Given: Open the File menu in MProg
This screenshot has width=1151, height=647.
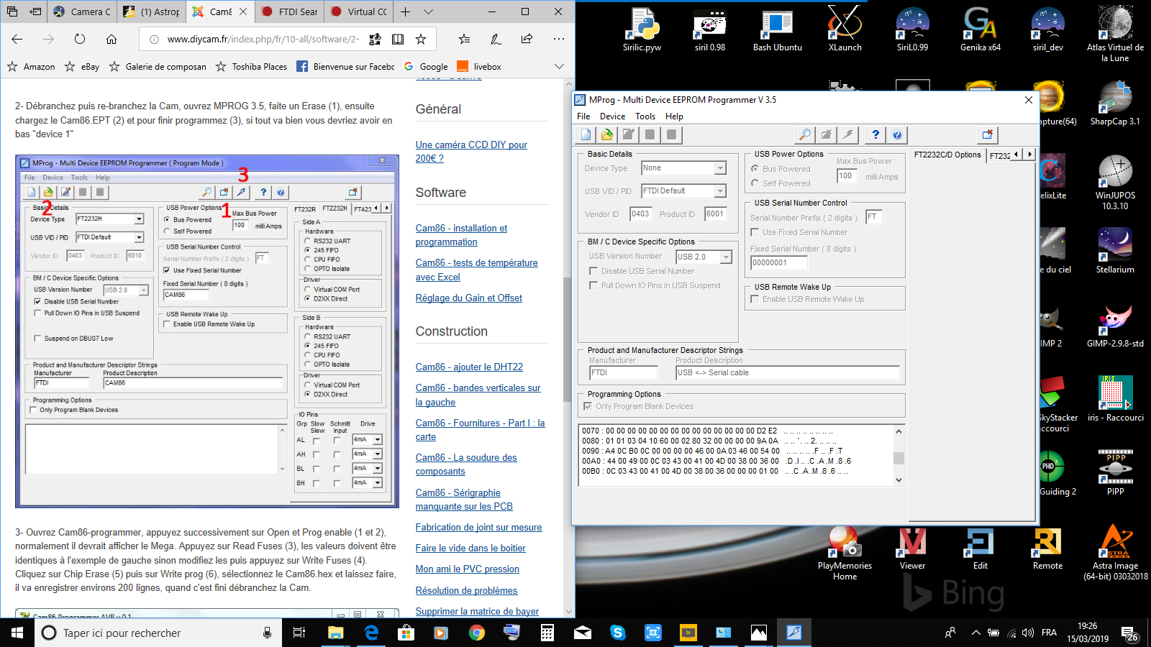Looking at the screenshot, I should pos(583,116).
